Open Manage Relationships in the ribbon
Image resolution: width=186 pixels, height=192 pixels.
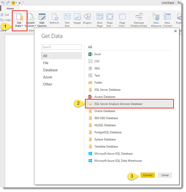tap(139, 20)
